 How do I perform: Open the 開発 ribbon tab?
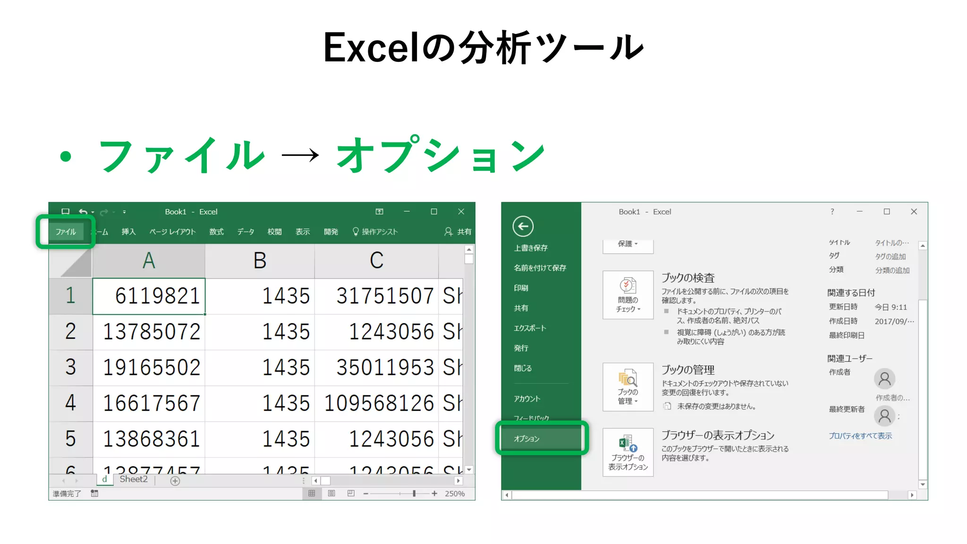coord(331,231)
